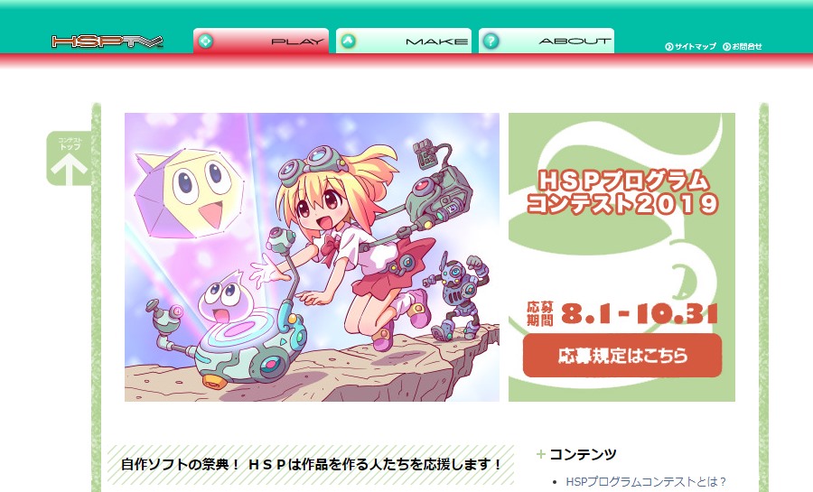Viewport: 813px width, 492px height.
Task: Open the PLAY tab
Action: coord(261,41)
